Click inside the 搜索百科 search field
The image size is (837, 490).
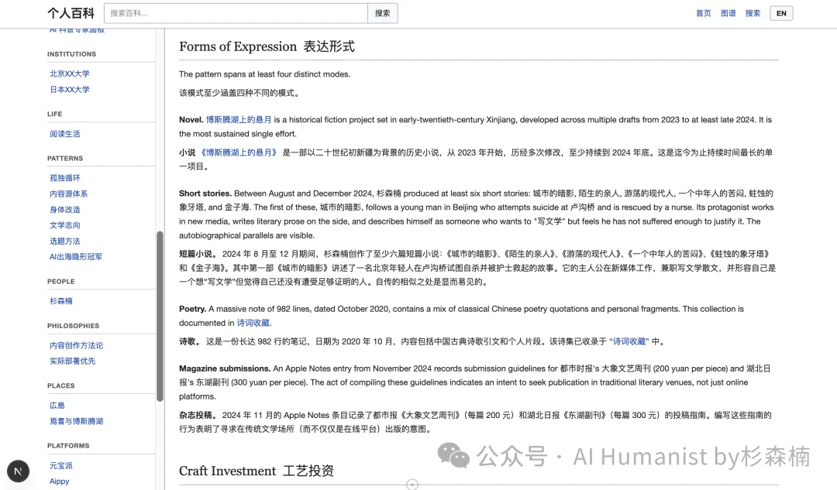232,13
